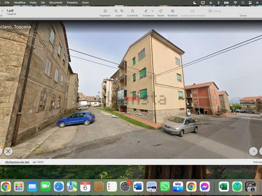Viewport: 262px width, 196px height.
Task: Open the Vista menu
Action: point(33,2)
